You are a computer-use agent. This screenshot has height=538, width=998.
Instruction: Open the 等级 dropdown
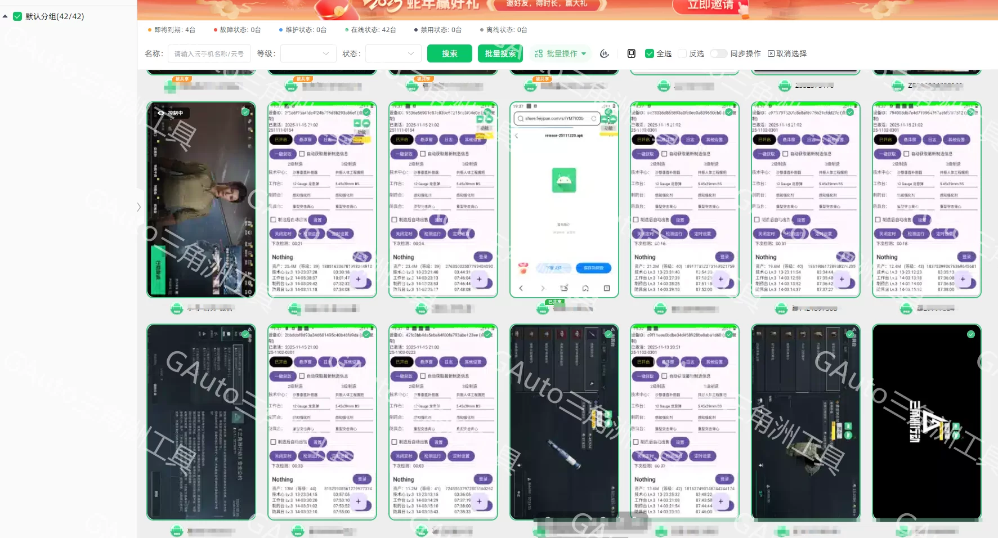point(308,53)
